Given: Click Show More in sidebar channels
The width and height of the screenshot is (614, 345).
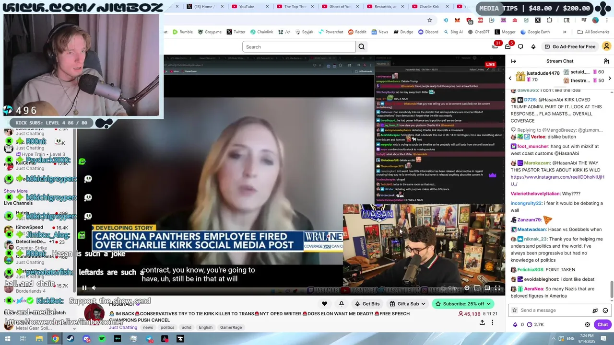Looking at the screenshot, I should (x=16, y=191).
